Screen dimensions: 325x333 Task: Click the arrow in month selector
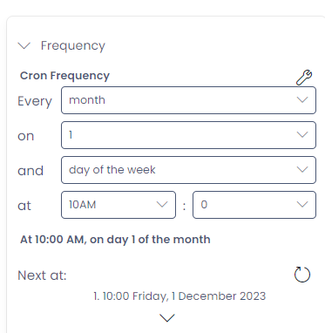(302, 100)
